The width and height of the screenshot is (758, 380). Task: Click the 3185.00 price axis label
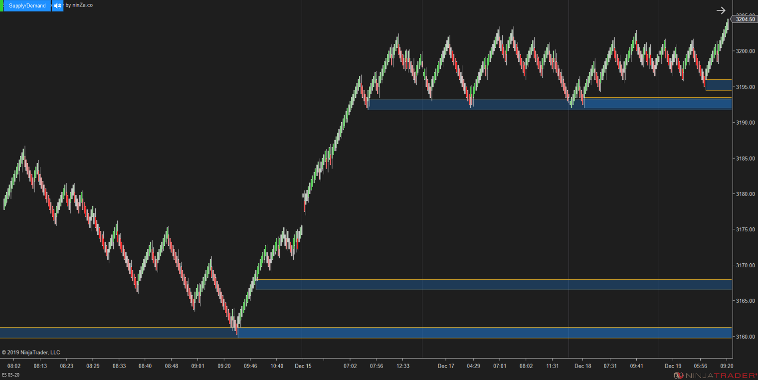(x=746, y=158)
